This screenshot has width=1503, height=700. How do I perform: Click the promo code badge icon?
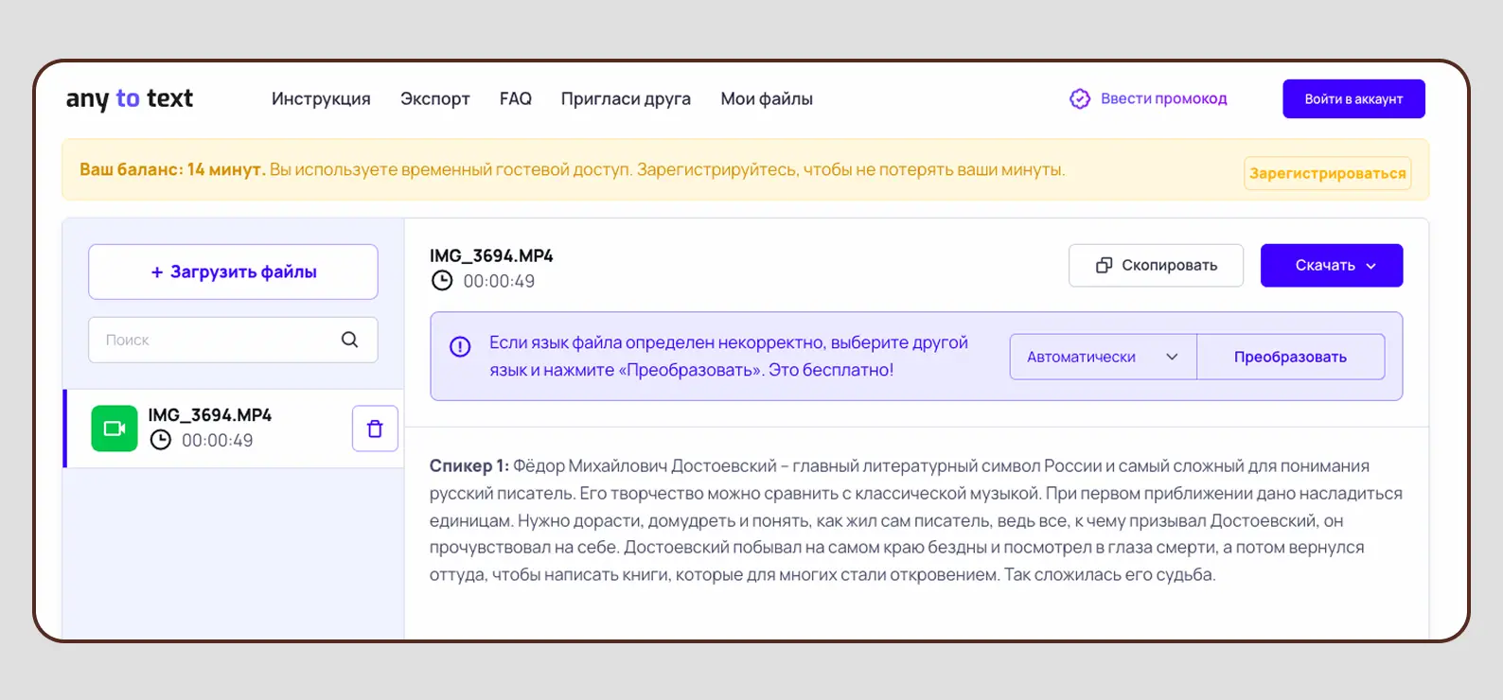coord(1080,98)
